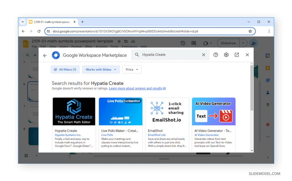Open All filters (1)
The width and height of the screenshot is (292, 181).
[x=65, y=70]
